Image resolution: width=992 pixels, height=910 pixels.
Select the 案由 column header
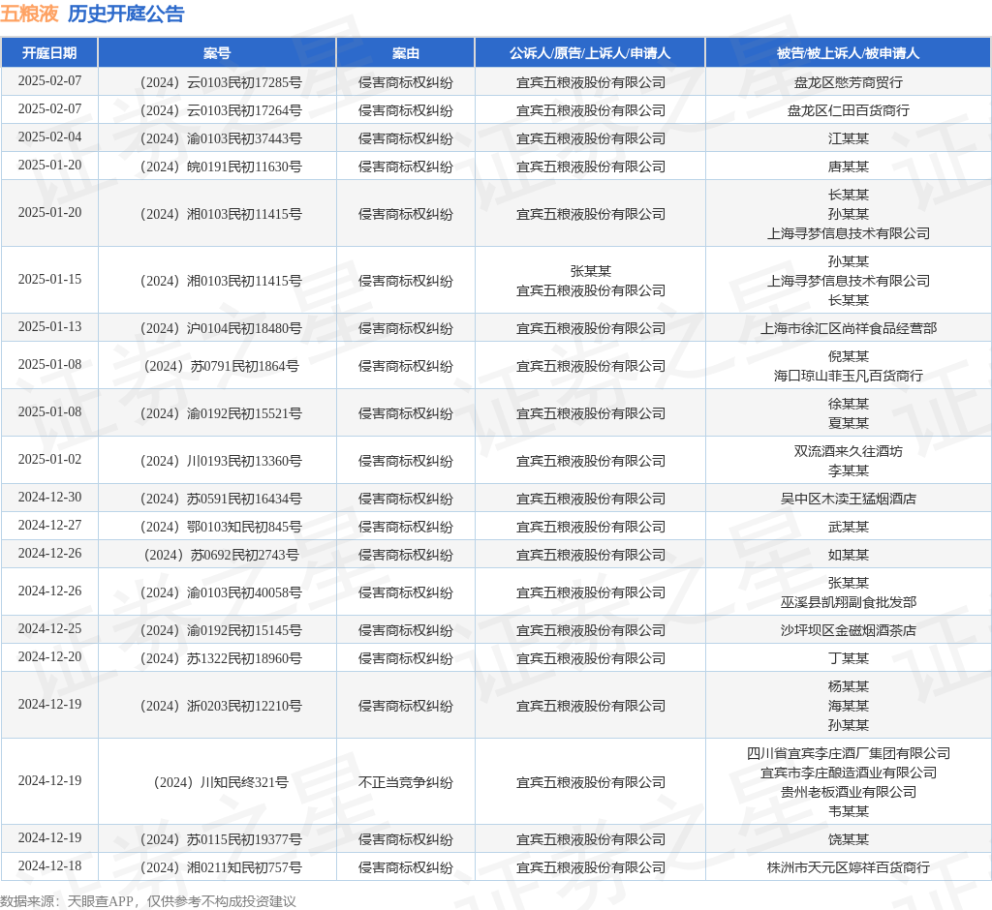(406, 53)
